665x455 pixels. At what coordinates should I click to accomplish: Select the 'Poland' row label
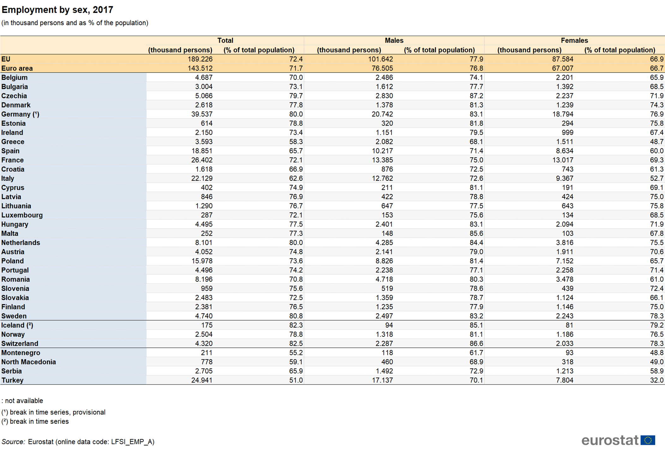pos(13,261)
